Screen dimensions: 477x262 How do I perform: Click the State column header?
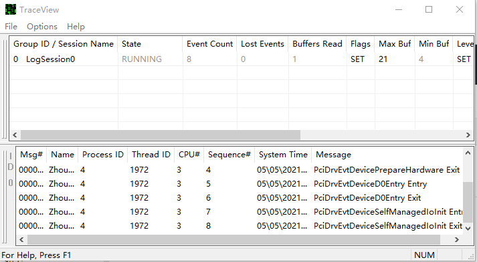point(150,44)
